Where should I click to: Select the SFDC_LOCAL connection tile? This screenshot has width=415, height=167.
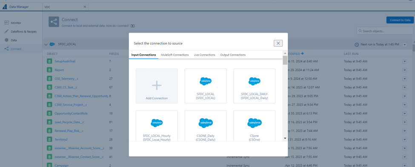(x=206, y=86)
